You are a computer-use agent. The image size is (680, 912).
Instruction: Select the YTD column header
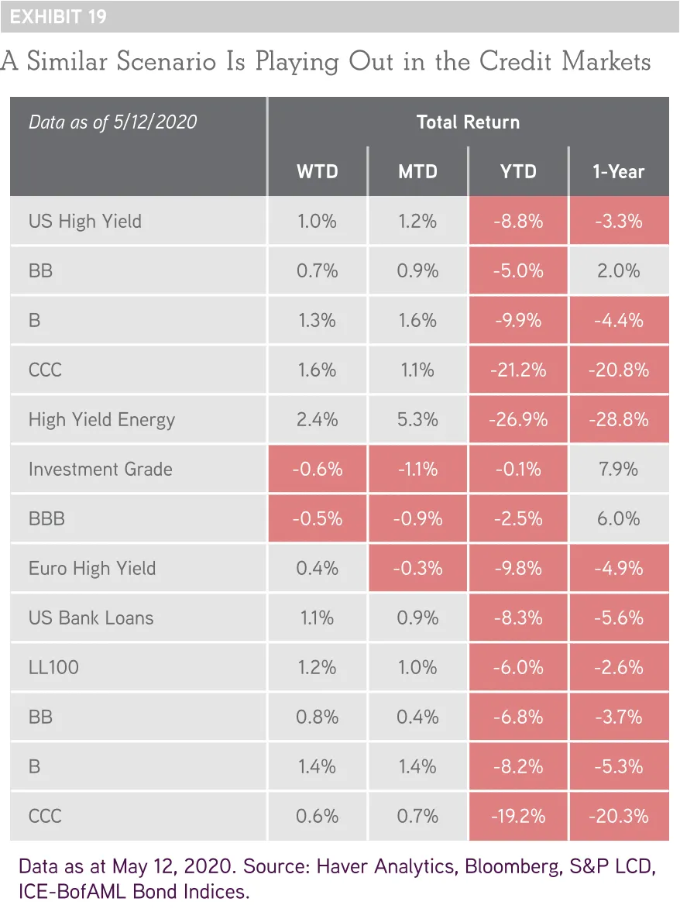pos(518,171)
